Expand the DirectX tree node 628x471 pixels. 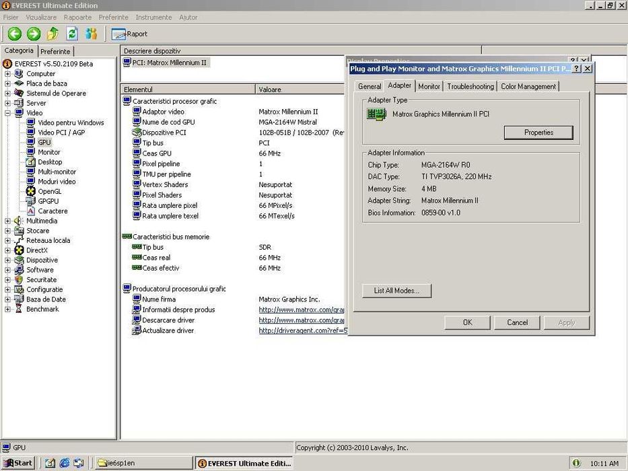pyautogui.click(x=7, y=250)
